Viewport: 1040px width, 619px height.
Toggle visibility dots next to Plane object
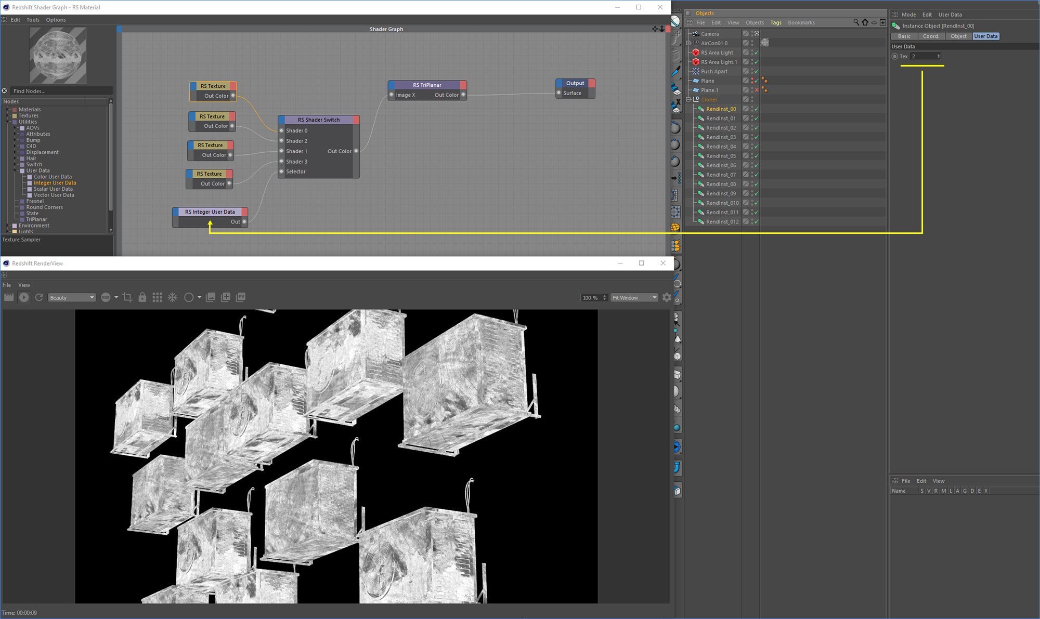tap(752, 81)
